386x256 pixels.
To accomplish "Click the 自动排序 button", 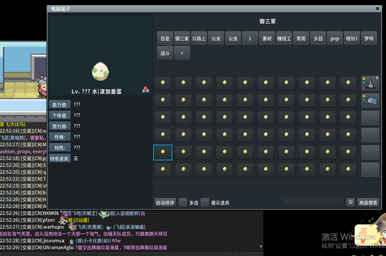I will pos(165,202).
